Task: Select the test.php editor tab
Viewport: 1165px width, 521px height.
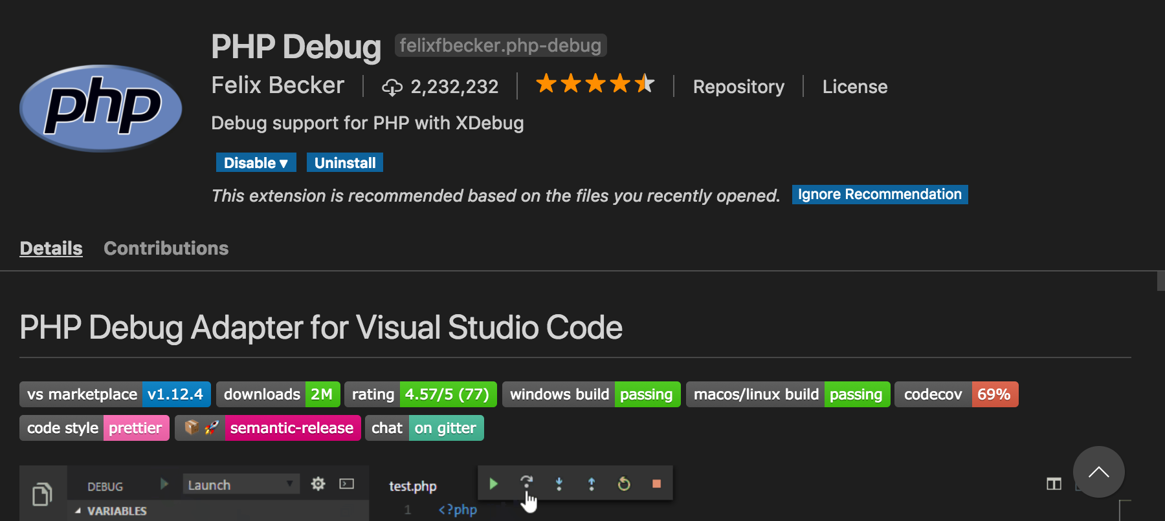Action: [x=413, y=486]
